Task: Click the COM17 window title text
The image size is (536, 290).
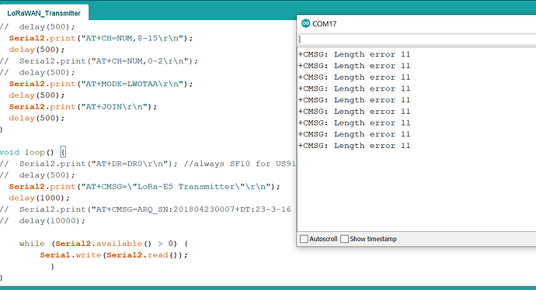Action: (325, 24)
